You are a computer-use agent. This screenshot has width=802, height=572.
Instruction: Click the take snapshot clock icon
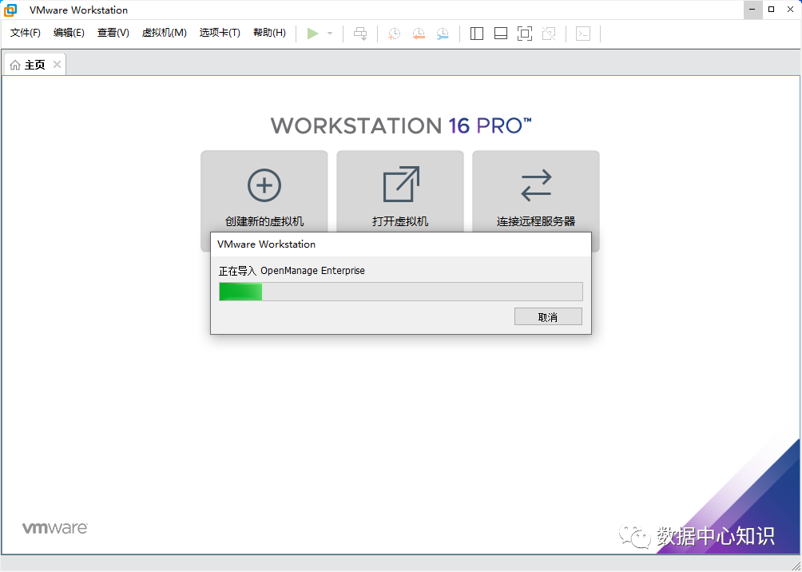(x=394, y=34)
